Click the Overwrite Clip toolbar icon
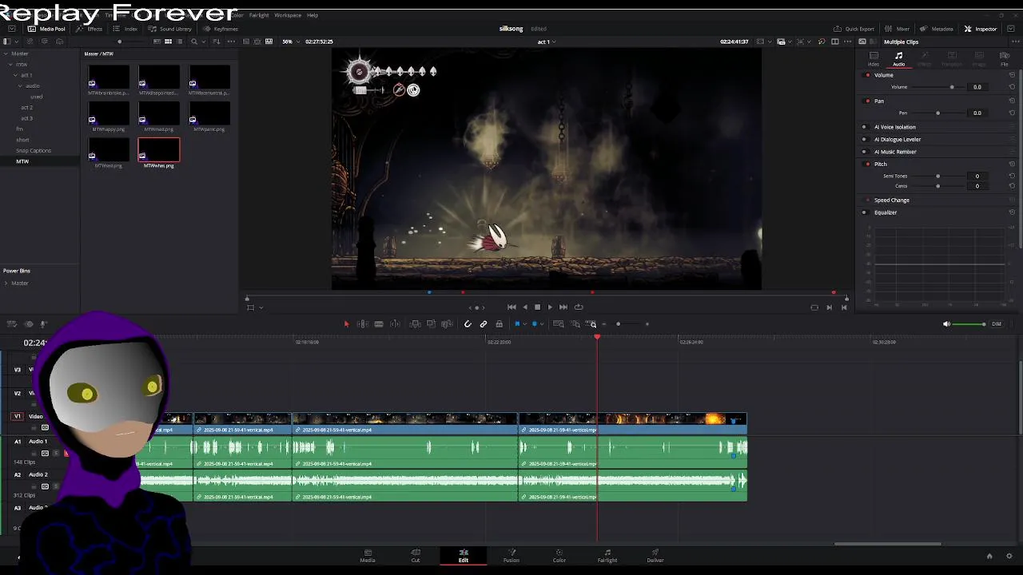1023x575 pixels. coord(431,324)
